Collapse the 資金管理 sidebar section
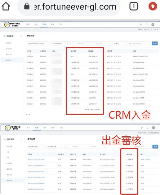160x195 pixels. click(13, 139)
